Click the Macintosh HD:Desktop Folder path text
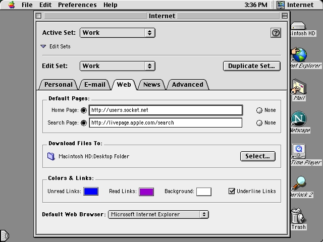Viewport: 323px width, 242px height. 94,156
